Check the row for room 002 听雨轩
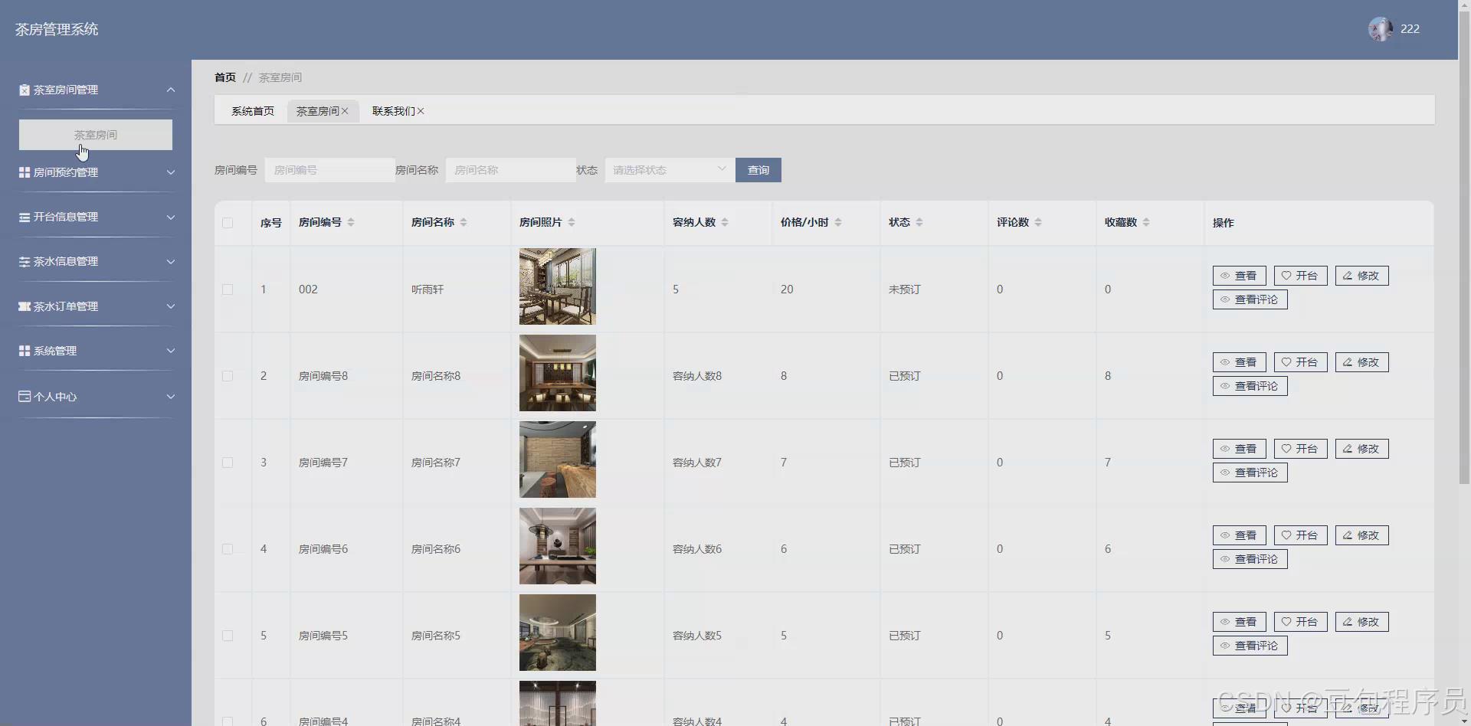The width and height of the screenshot is (1471, 726). [228, 289]
